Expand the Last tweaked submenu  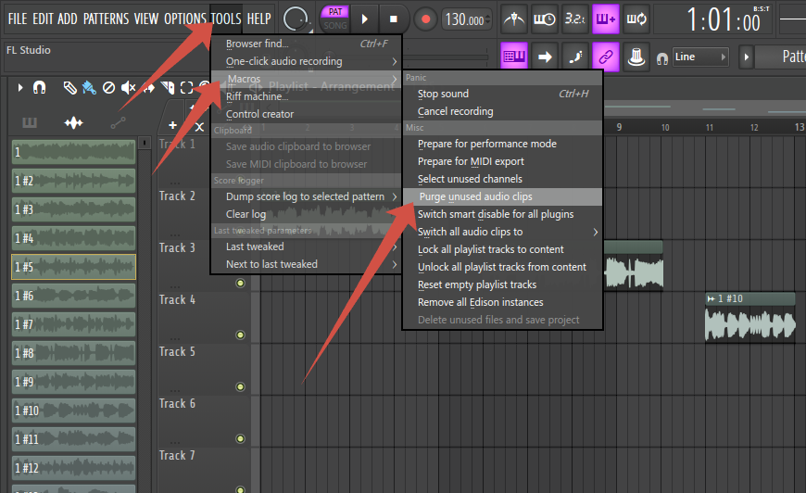(x=307, y=246)
